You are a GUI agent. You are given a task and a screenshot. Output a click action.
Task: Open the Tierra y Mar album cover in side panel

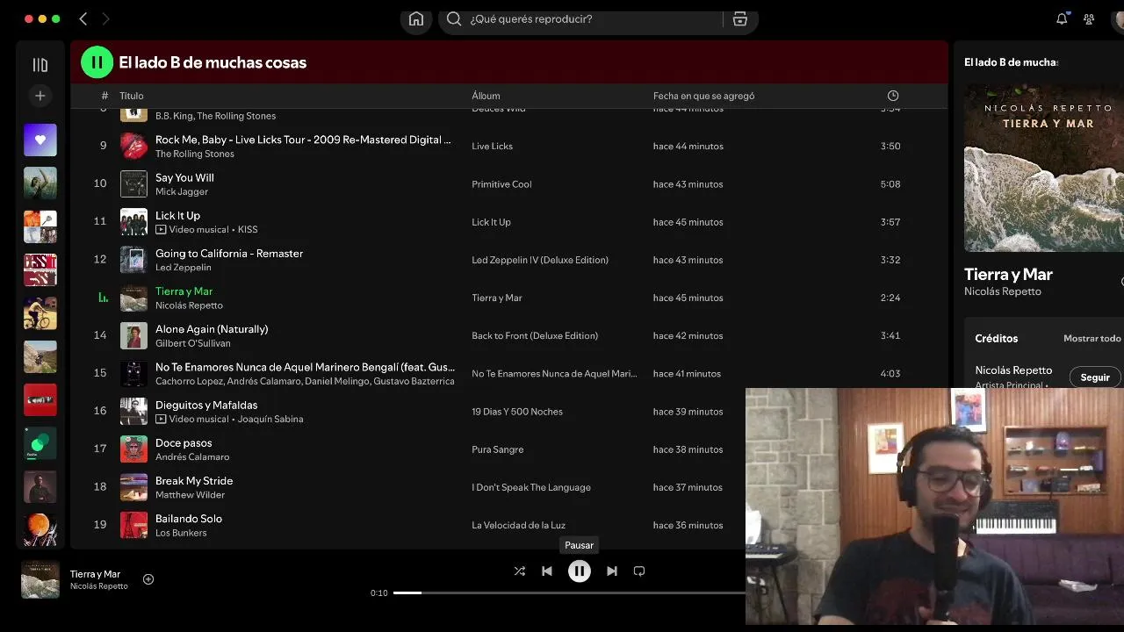[x=1044, y=168]
